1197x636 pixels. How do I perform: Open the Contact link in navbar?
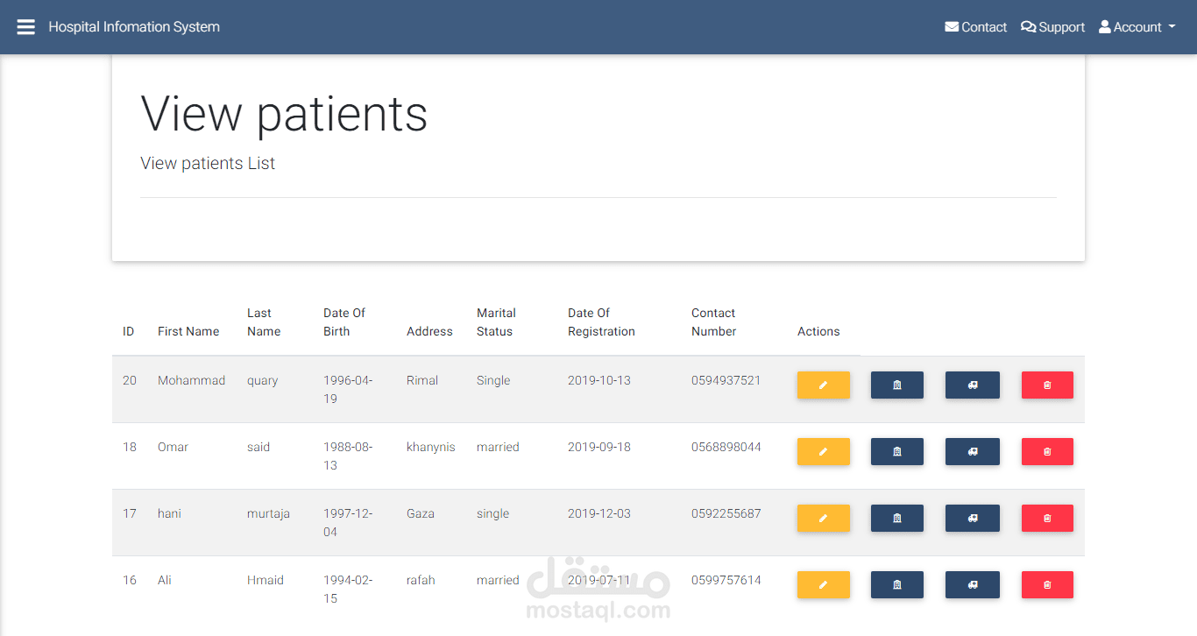pos(975,27)
